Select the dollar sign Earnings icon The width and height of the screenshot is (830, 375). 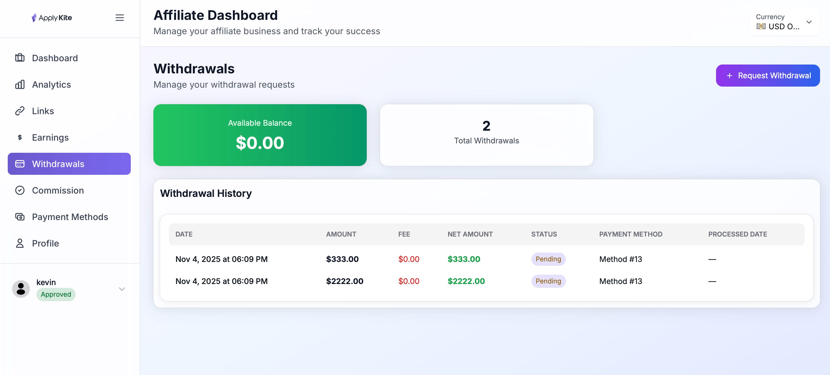tap(20, 137)
